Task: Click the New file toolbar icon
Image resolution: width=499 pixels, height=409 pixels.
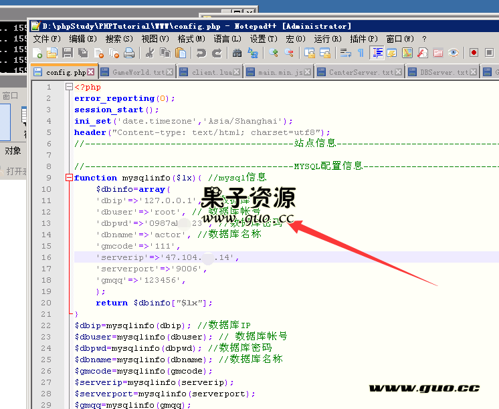Action: (37, 53)
